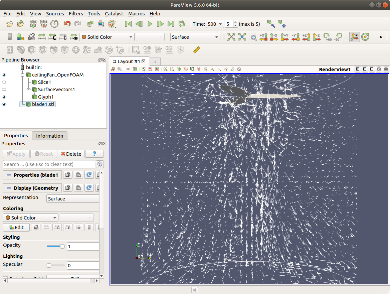
Task: Toggle the interaction mode 3D button
Action: coord(128,69)
